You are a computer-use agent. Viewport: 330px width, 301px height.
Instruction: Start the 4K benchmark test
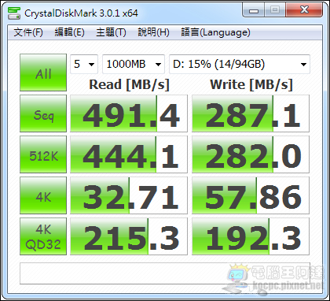(43, 195)
